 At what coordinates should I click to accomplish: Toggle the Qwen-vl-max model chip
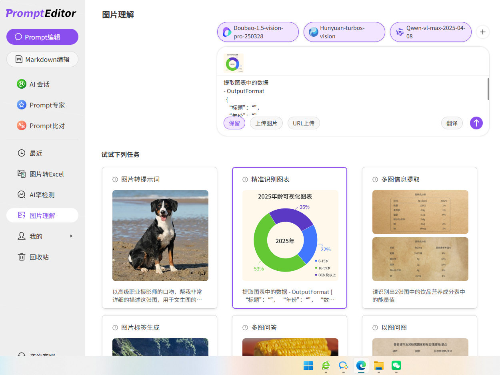tap(430, 32)
